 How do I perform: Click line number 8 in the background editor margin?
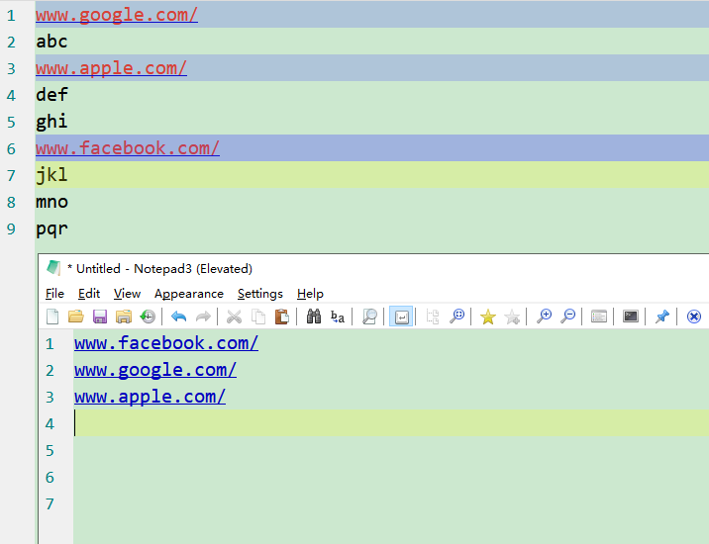[11, 202]
